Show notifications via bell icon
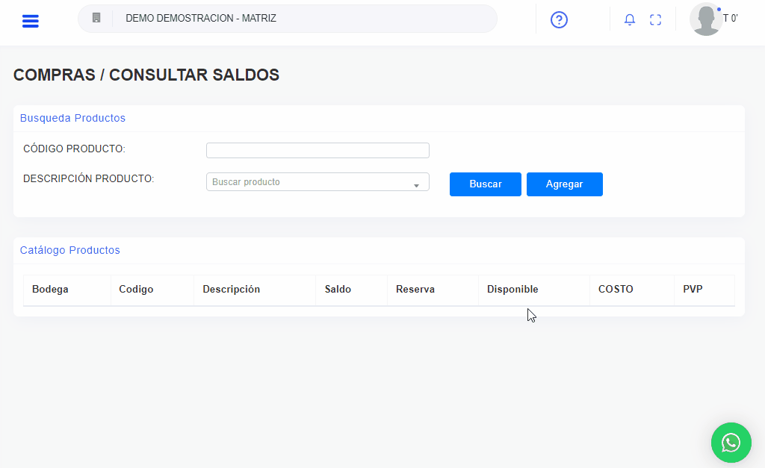The height and width of the screenshot is (468, 765). point(630,20)
